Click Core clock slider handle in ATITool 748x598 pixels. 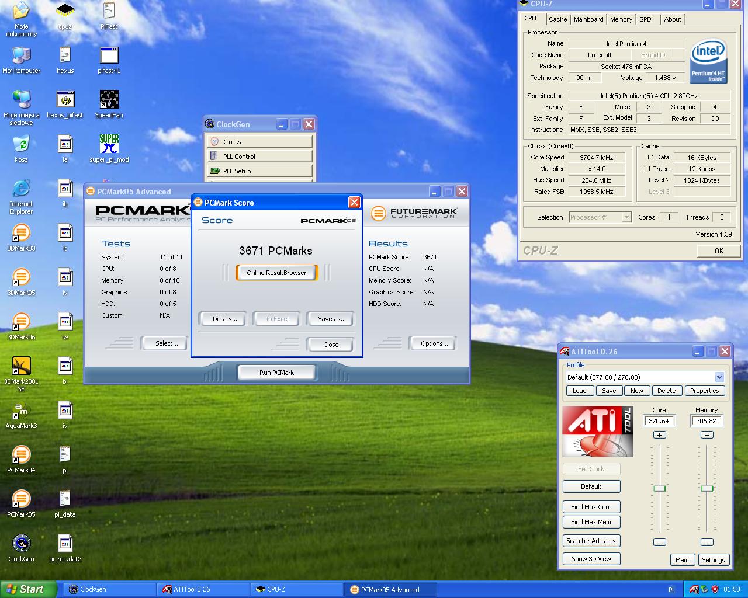point(660,488)
